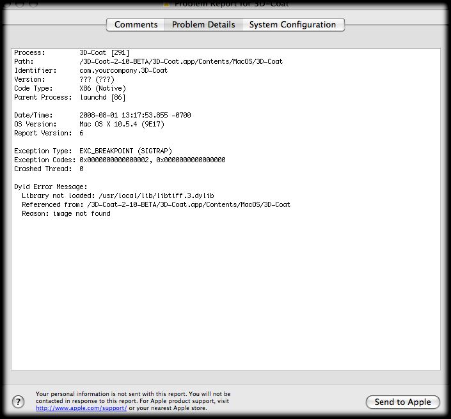Click the Code Type 'X86 (Native)'

(102, 88)
